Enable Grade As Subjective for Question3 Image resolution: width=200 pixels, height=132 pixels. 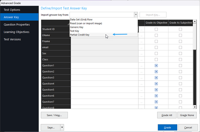tap(180, 78)
